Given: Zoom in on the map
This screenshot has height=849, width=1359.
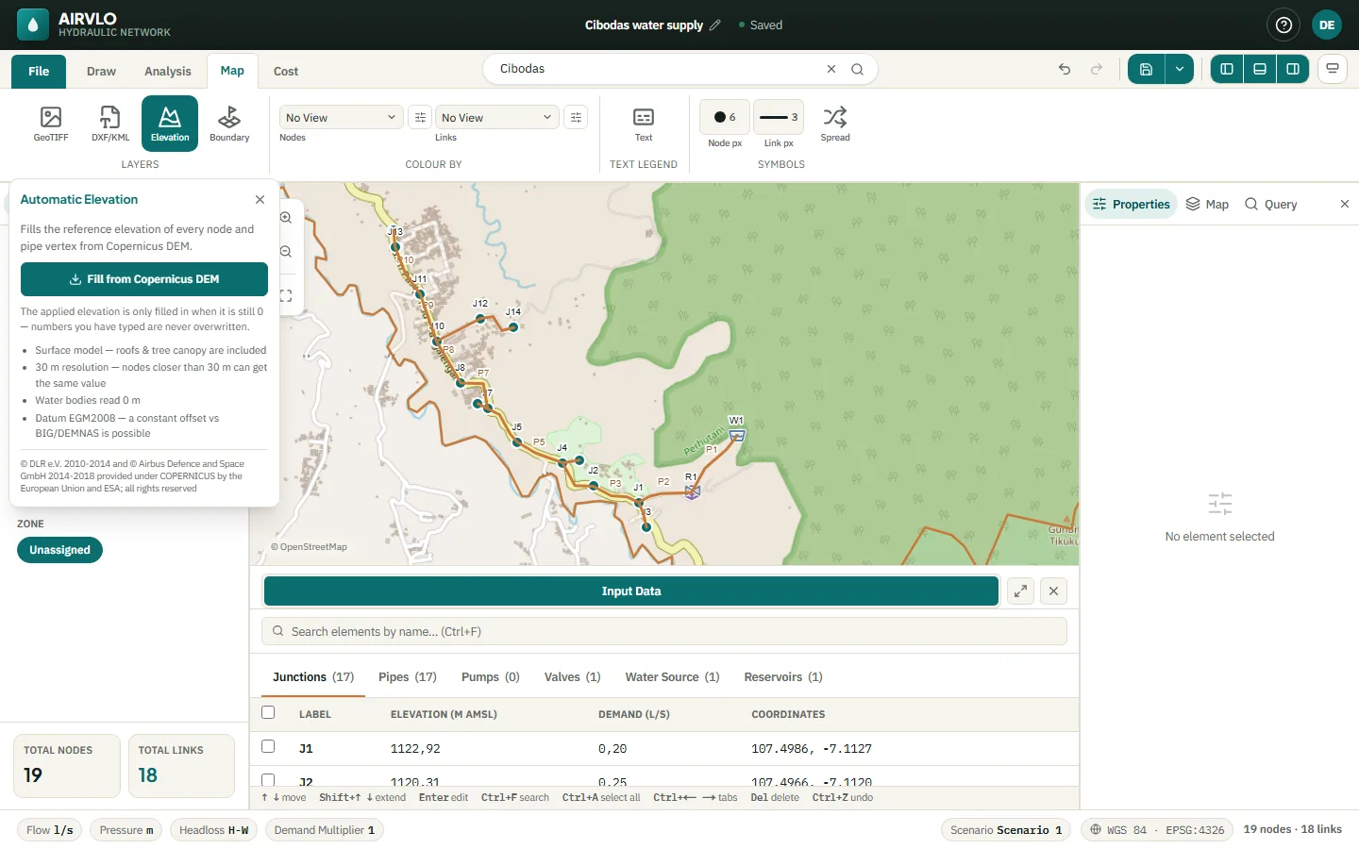Looking at the screenshot, I should pyautogui.click(x=286, y=217).
